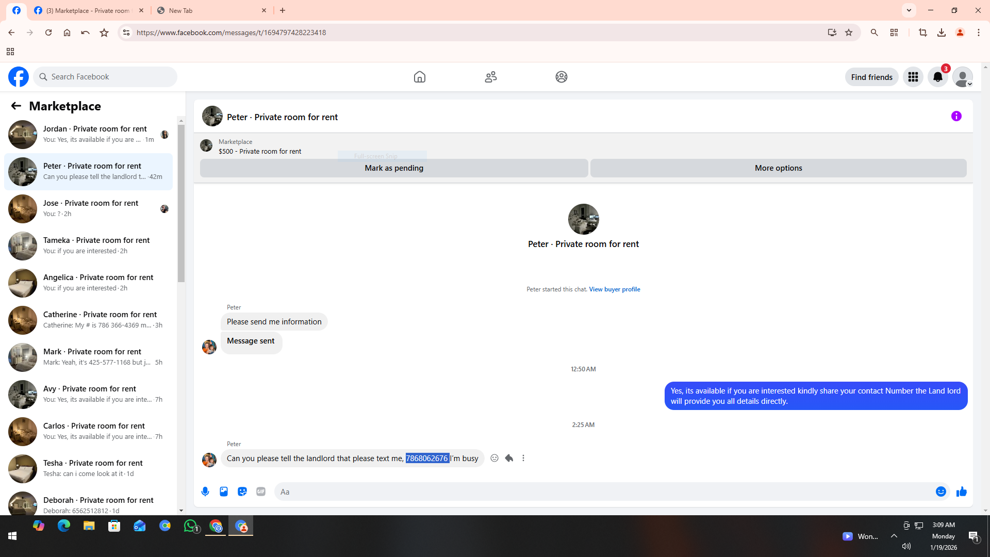
Task: Open more options on Peter's message
Action: [523, 458]
